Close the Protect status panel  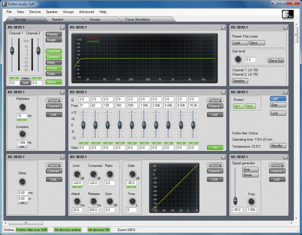click(x=285, y=92)
